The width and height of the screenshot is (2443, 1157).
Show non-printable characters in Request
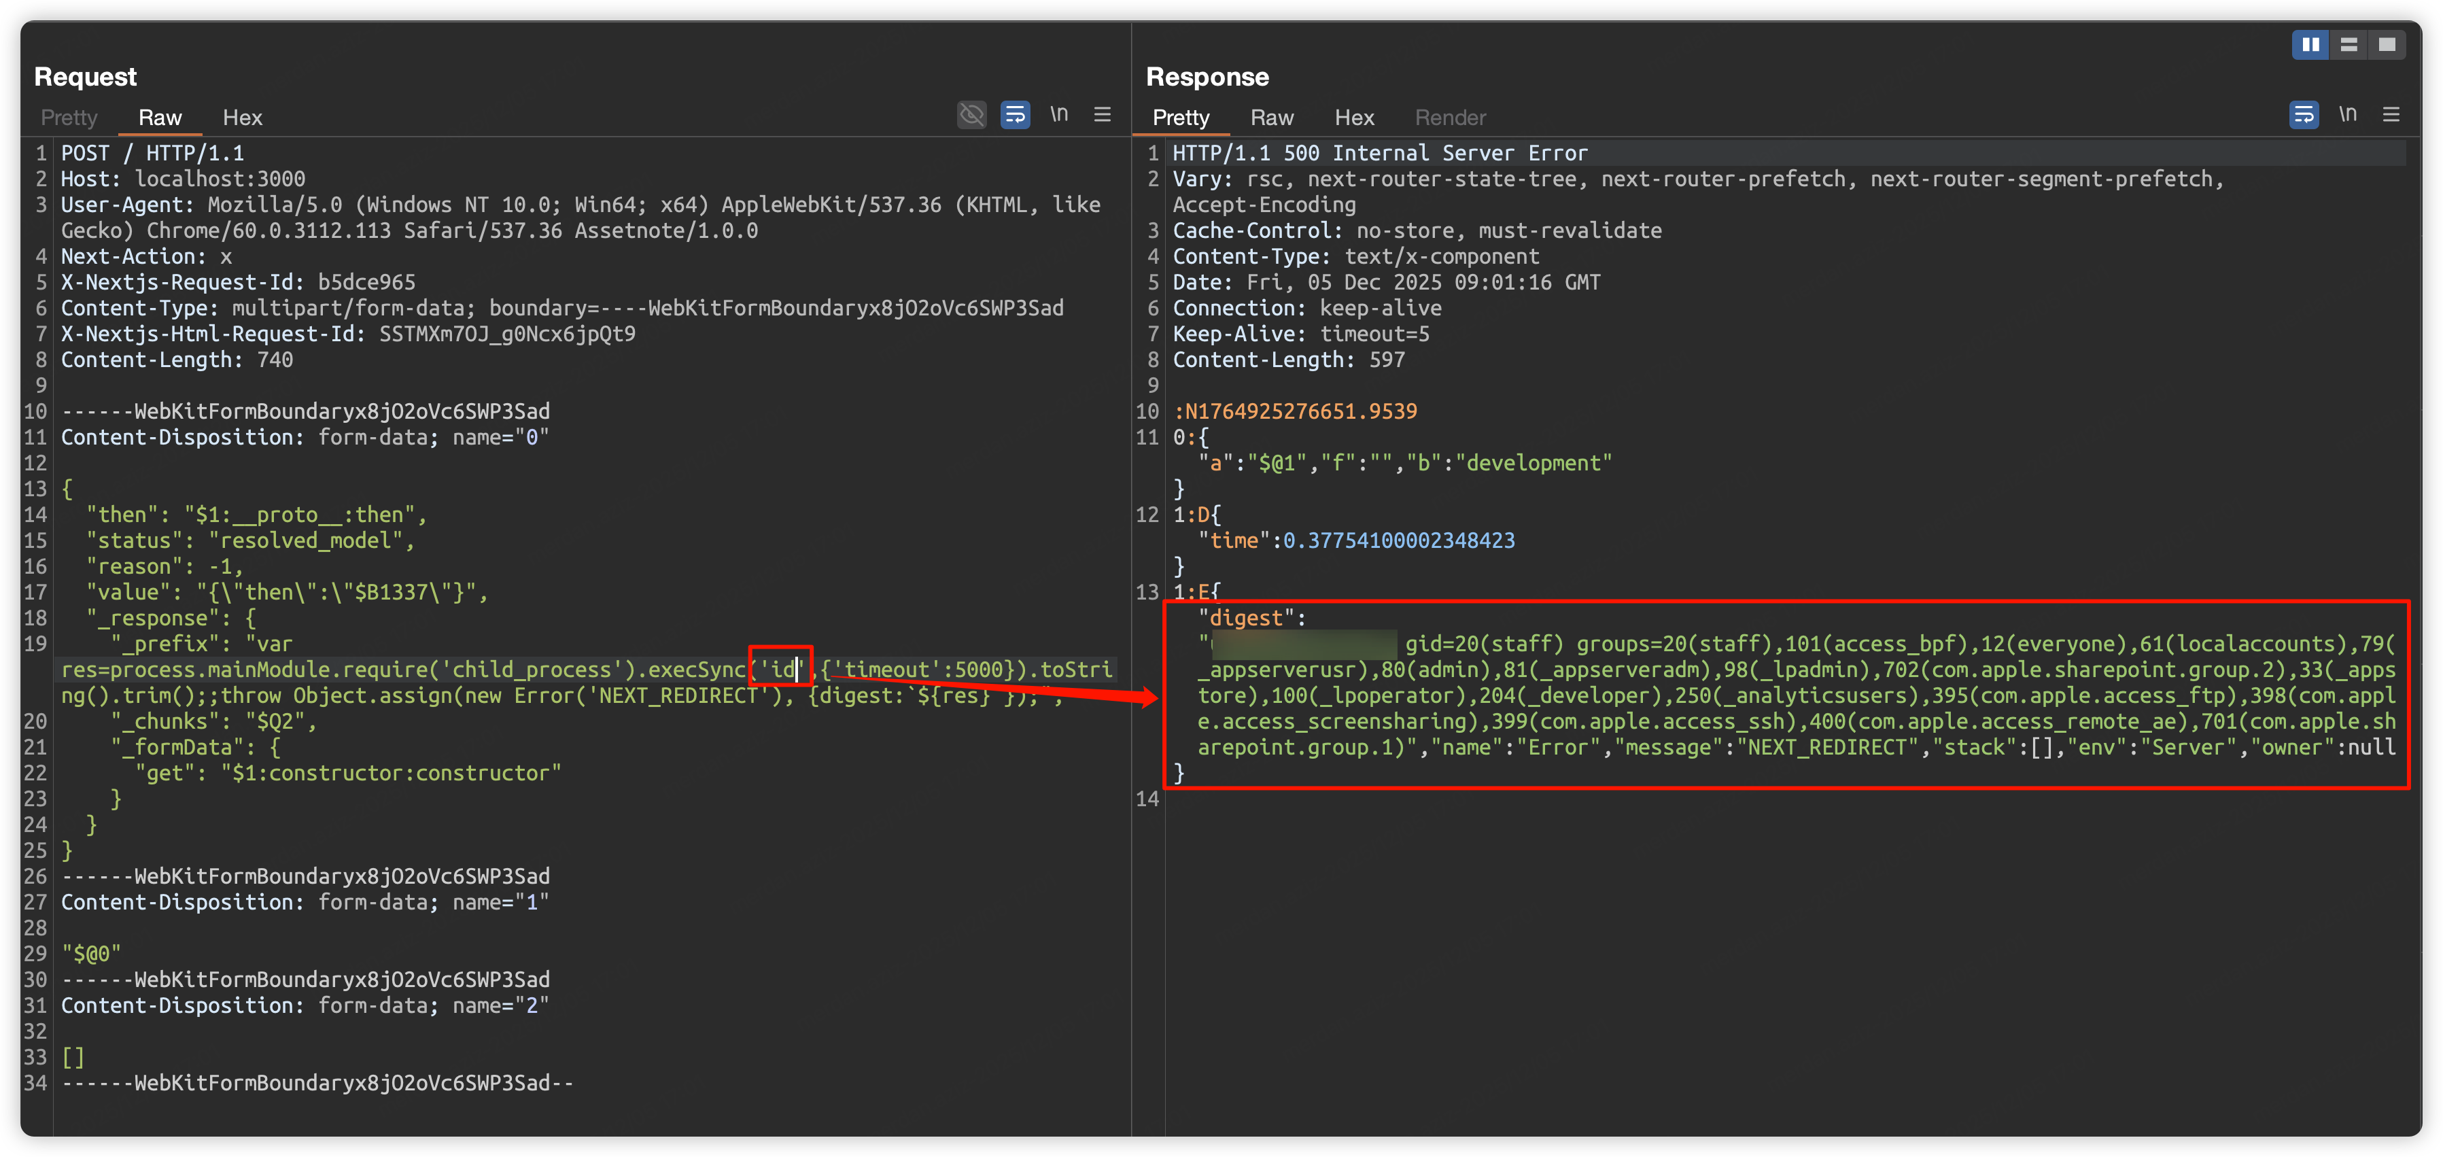coord(1058,115)
